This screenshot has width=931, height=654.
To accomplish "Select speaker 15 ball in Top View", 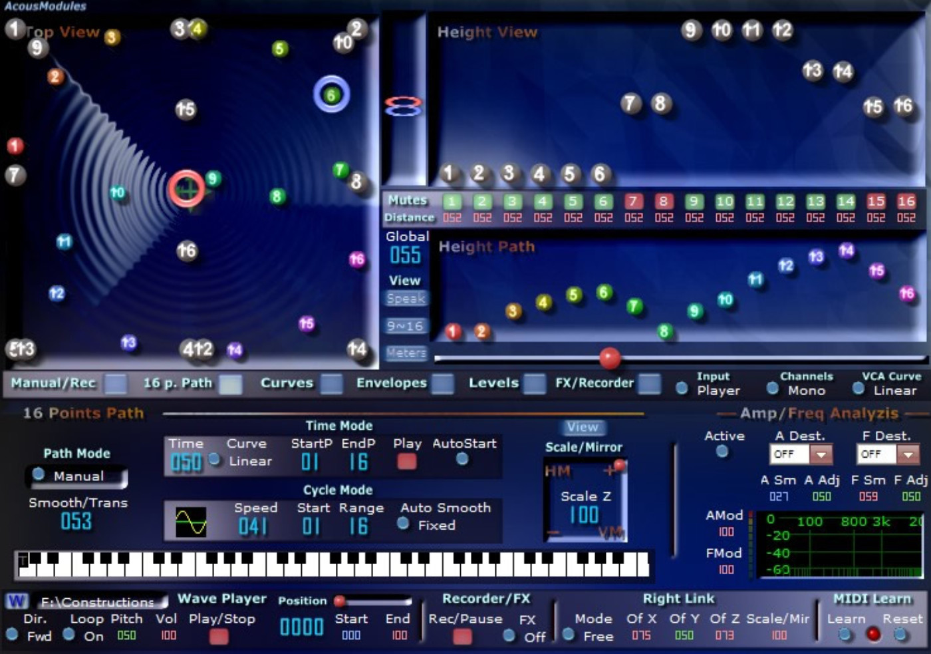I will coord(186,109).
